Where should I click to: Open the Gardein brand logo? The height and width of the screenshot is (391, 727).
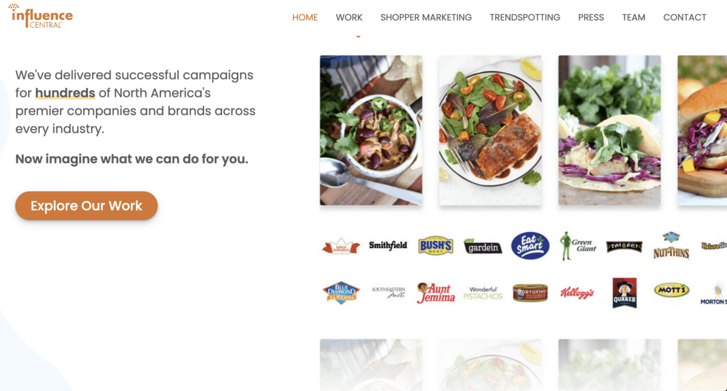coord(483,246)
